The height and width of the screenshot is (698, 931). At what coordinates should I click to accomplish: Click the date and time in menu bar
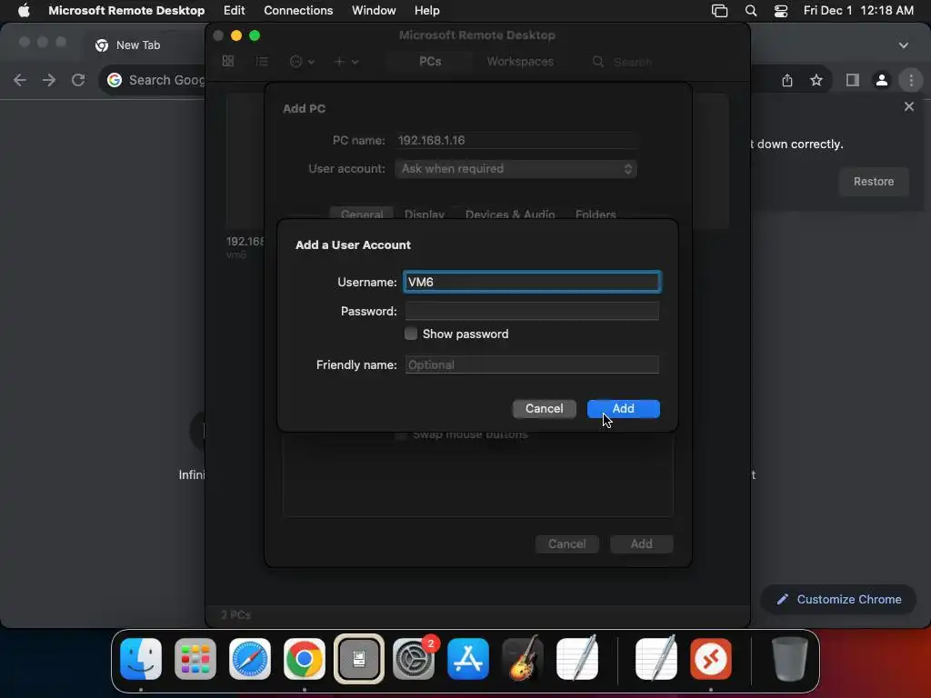tap(858, 10)
